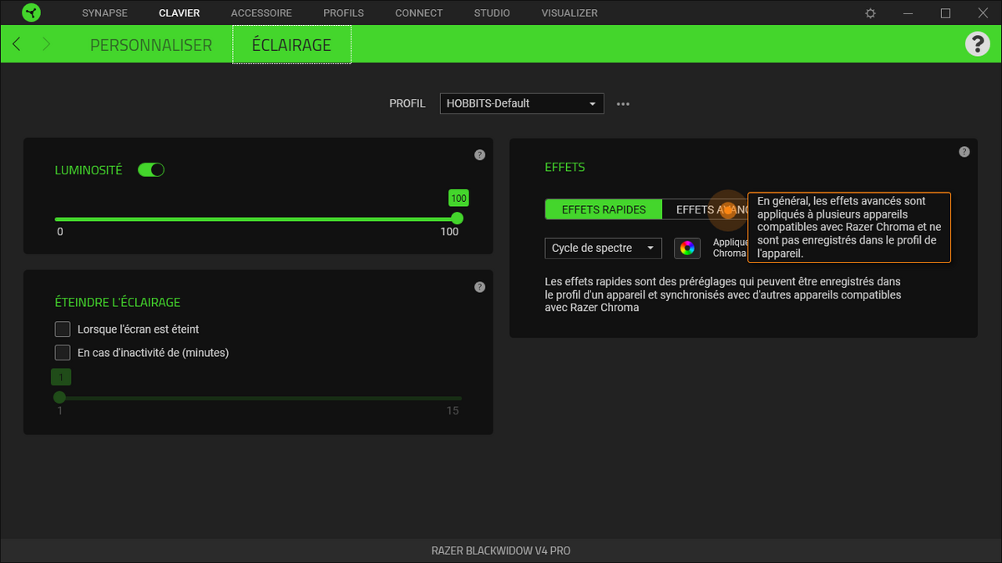Switch to EFFETS AVANCÉS
Image resolution: width=1002 pixels, height=563 pixels.
(706, 209)
